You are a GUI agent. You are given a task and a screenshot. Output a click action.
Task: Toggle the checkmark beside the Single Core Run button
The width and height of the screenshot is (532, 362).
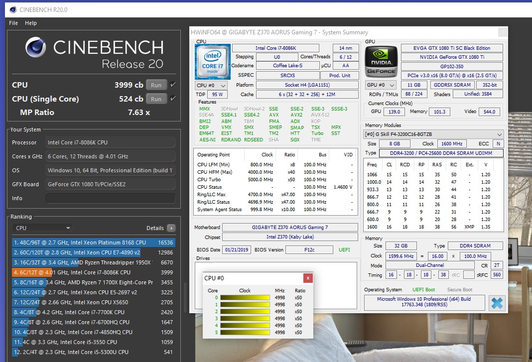click(x=174, y=99)
